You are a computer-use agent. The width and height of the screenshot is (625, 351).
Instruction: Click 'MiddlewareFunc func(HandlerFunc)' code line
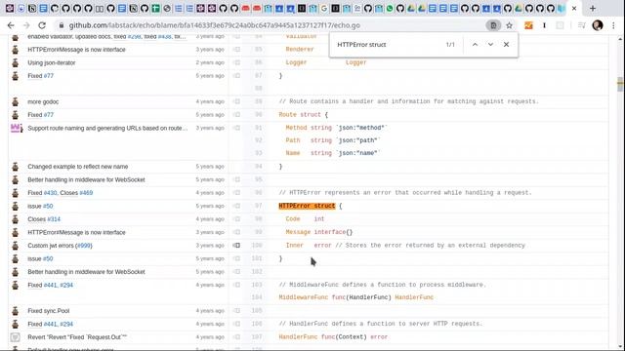[x=355, y=297]
